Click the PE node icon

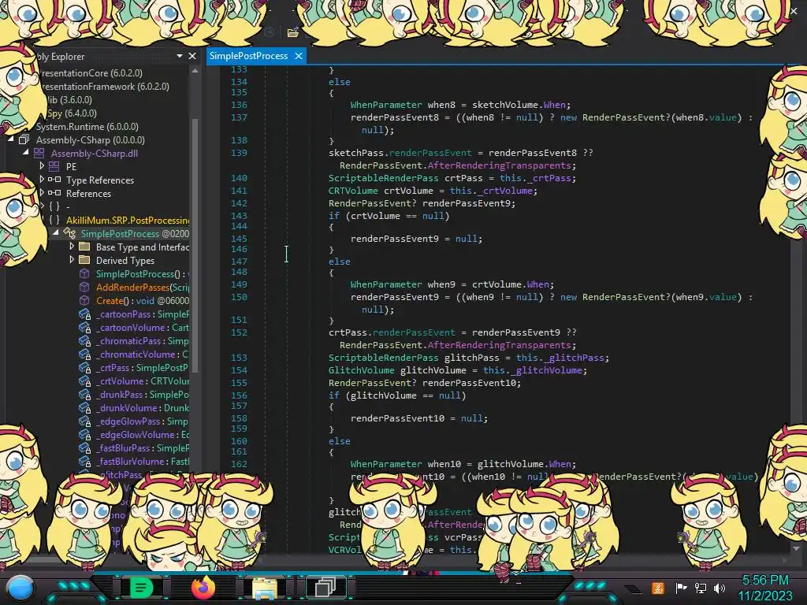coord(54,166)
